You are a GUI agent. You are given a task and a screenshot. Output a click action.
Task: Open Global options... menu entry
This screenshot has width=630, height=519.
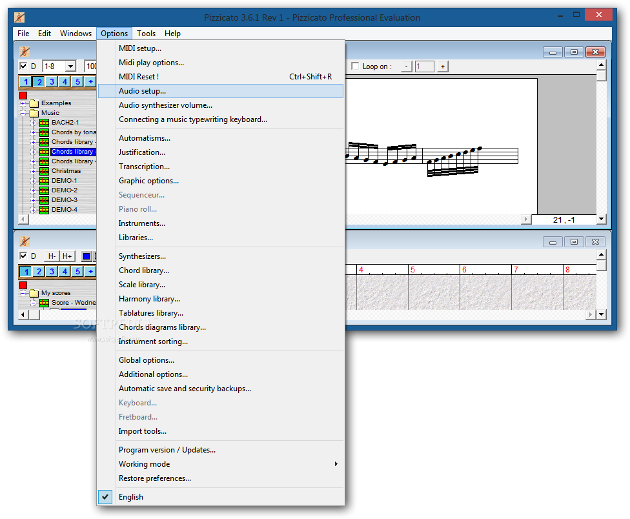tap(221, 360)
